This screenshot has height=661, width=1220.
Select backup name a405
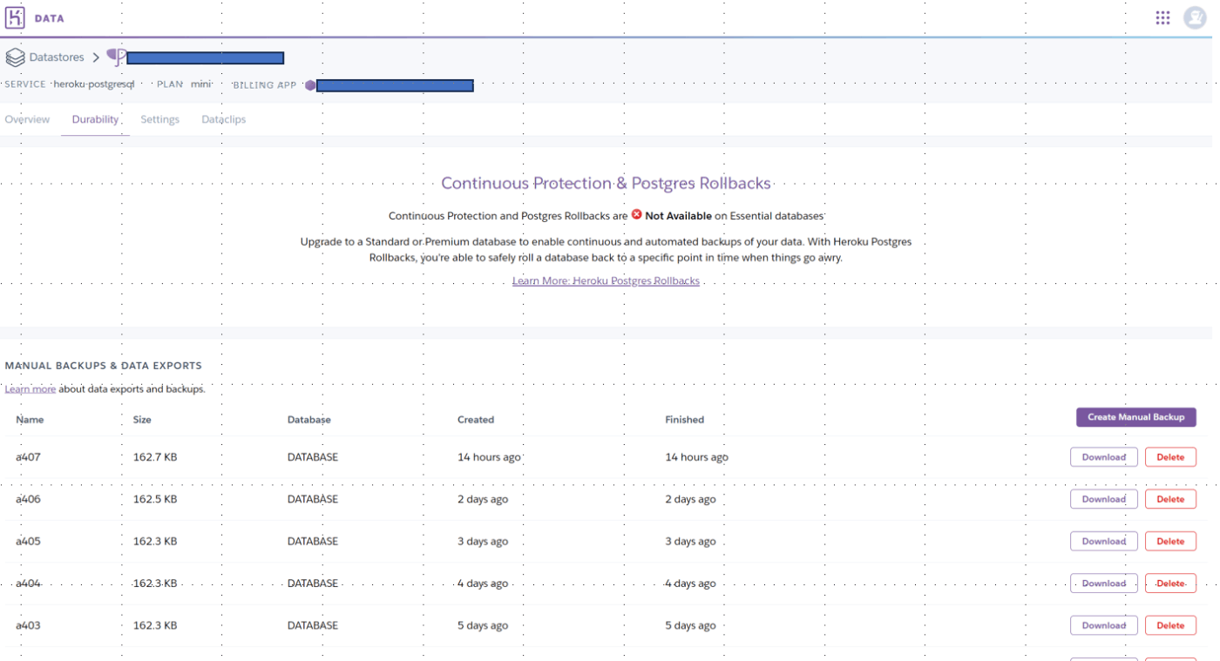(28, 541)
